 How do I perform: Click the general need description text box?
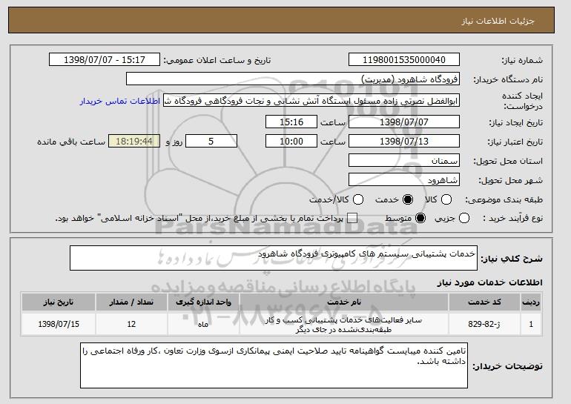click(274, 258)
